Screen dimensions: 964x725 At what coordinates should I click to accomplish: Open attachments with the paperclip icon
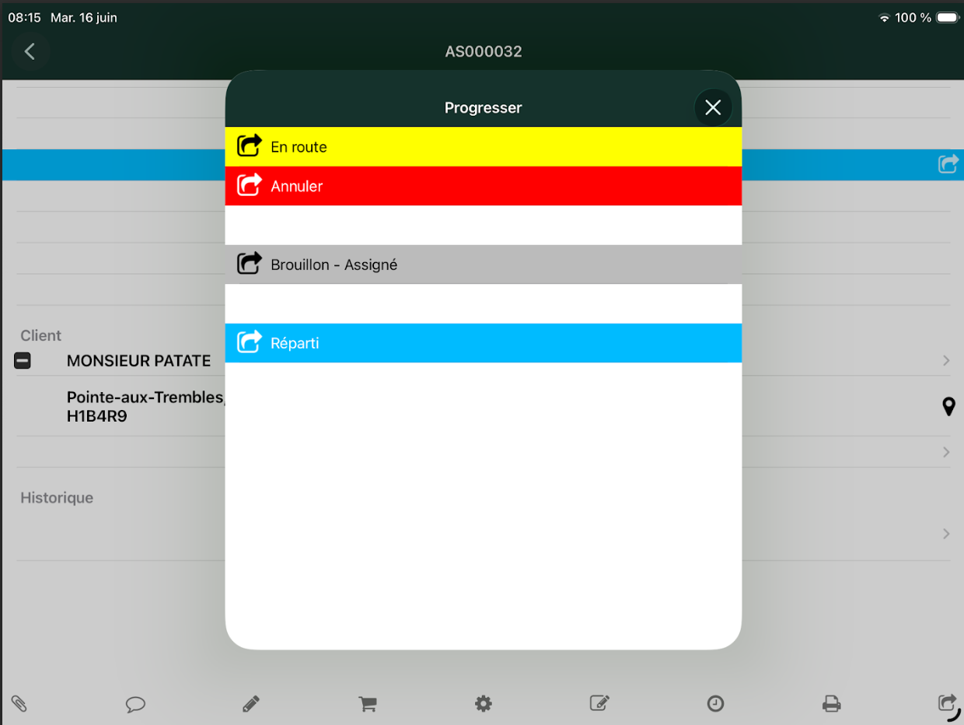click(19, 704)
